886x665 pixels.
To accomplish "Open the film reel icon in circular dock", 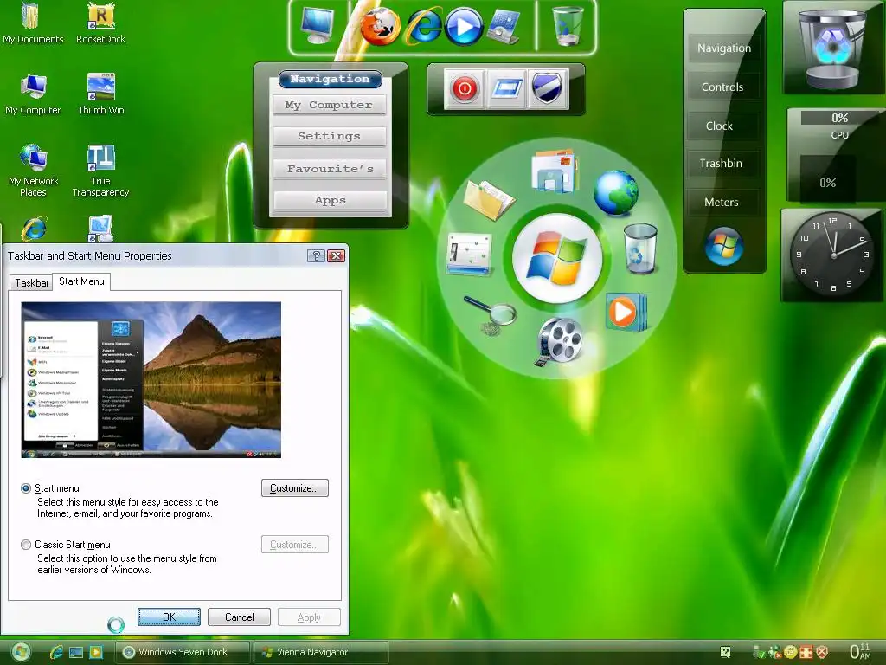I will click(x=558, y=341).
